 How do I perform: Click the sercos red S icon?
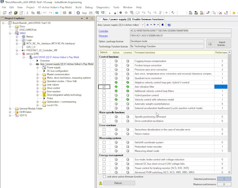tap(23, 54)
